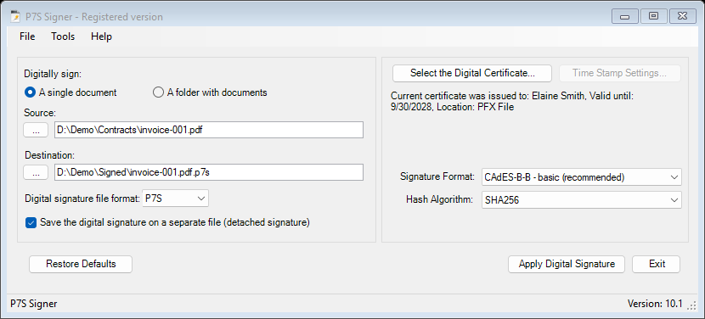Click Select the Digital Certificate button

tap(472, 73)
